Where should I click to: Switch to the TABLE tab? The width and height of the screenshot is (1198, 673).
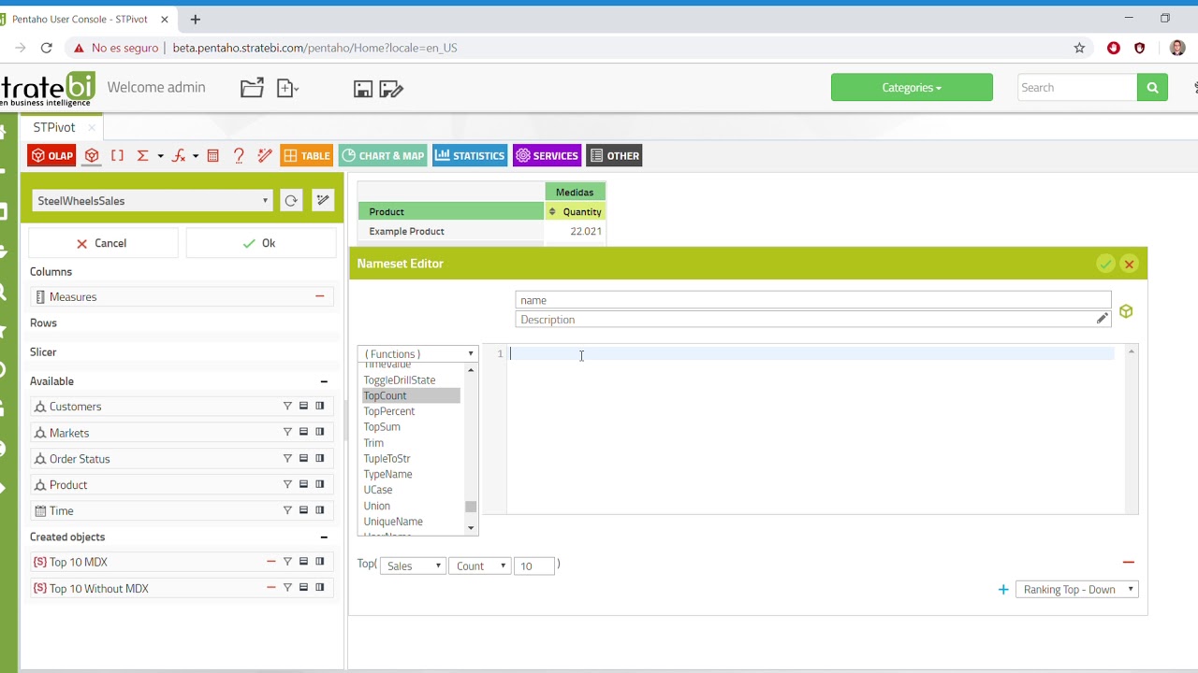(306, 156)
